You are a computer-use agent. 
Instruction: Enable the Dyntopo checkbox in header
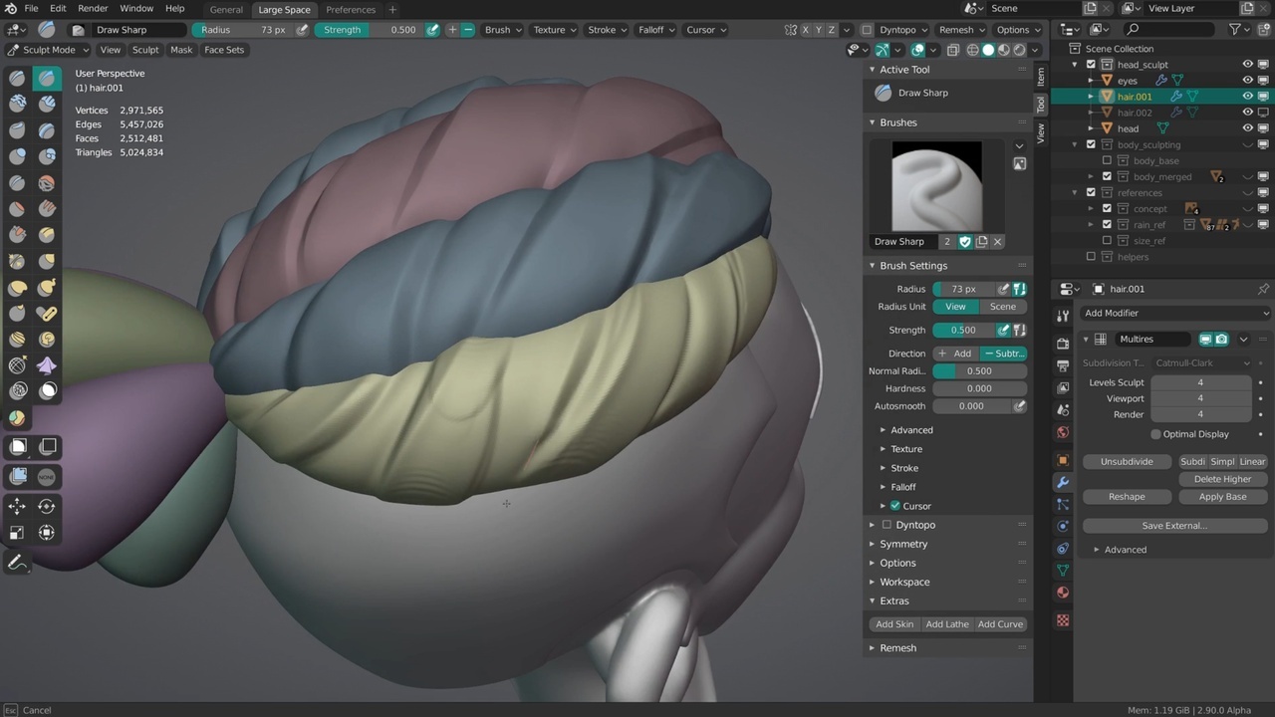(867, 30)
